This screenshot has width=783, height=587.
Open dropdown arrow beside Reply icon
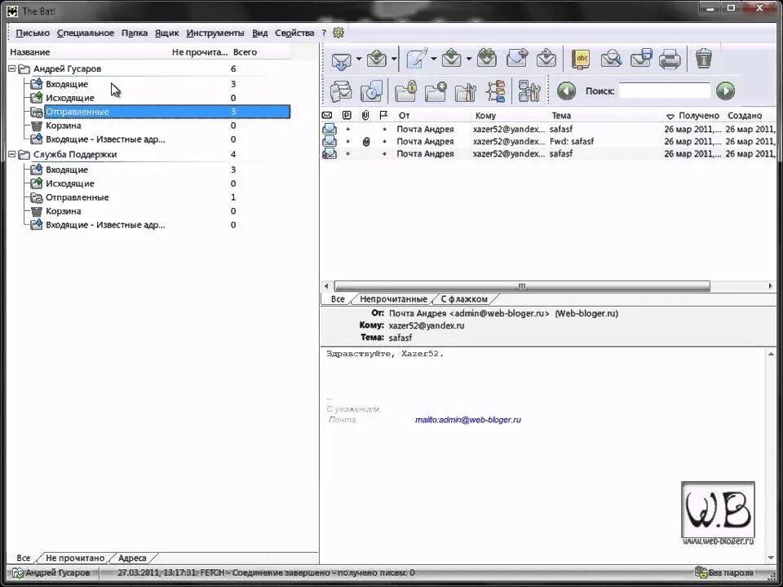[469, 59]
